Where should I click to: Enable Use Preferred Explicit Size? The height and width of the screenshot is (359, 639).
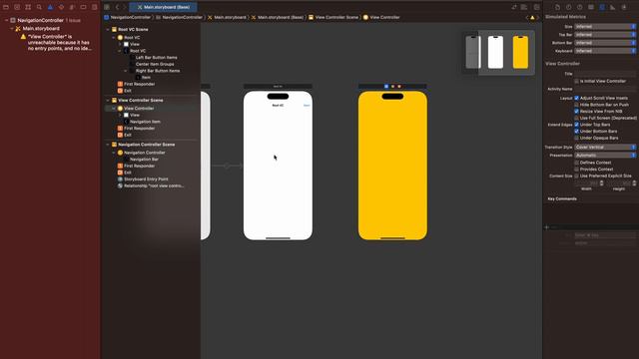coord(576,176)
